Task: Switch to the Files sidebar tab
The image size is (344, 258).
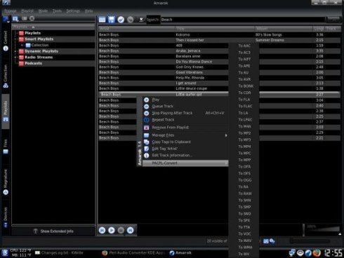Action: click(6, 147)
